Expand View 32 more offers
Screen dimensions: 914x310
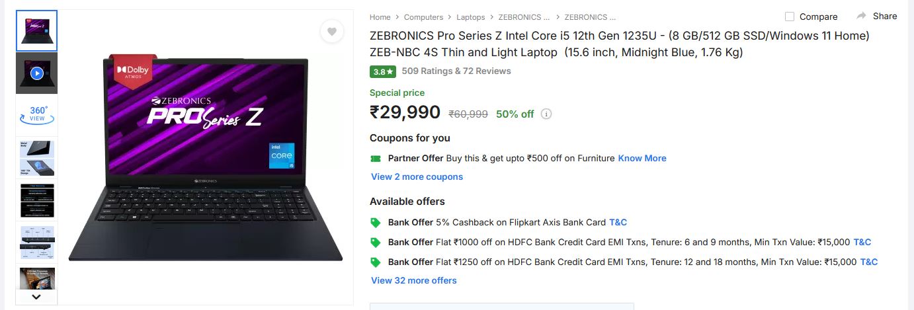point(413,280)
